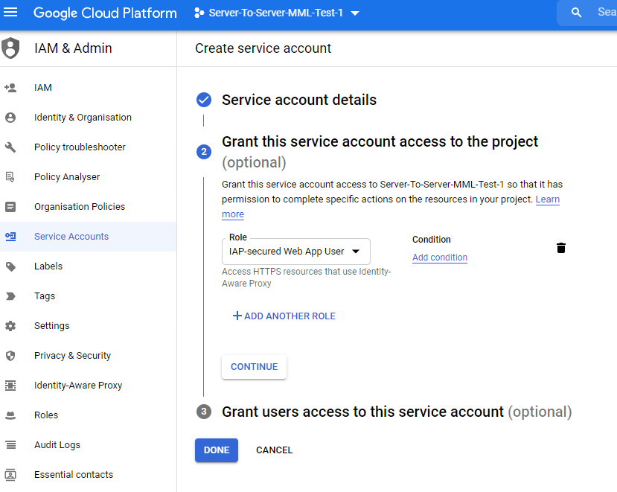Open the Role dropdown IAP-secured Web App User
617x492 pixels.
tap(296, 252)
